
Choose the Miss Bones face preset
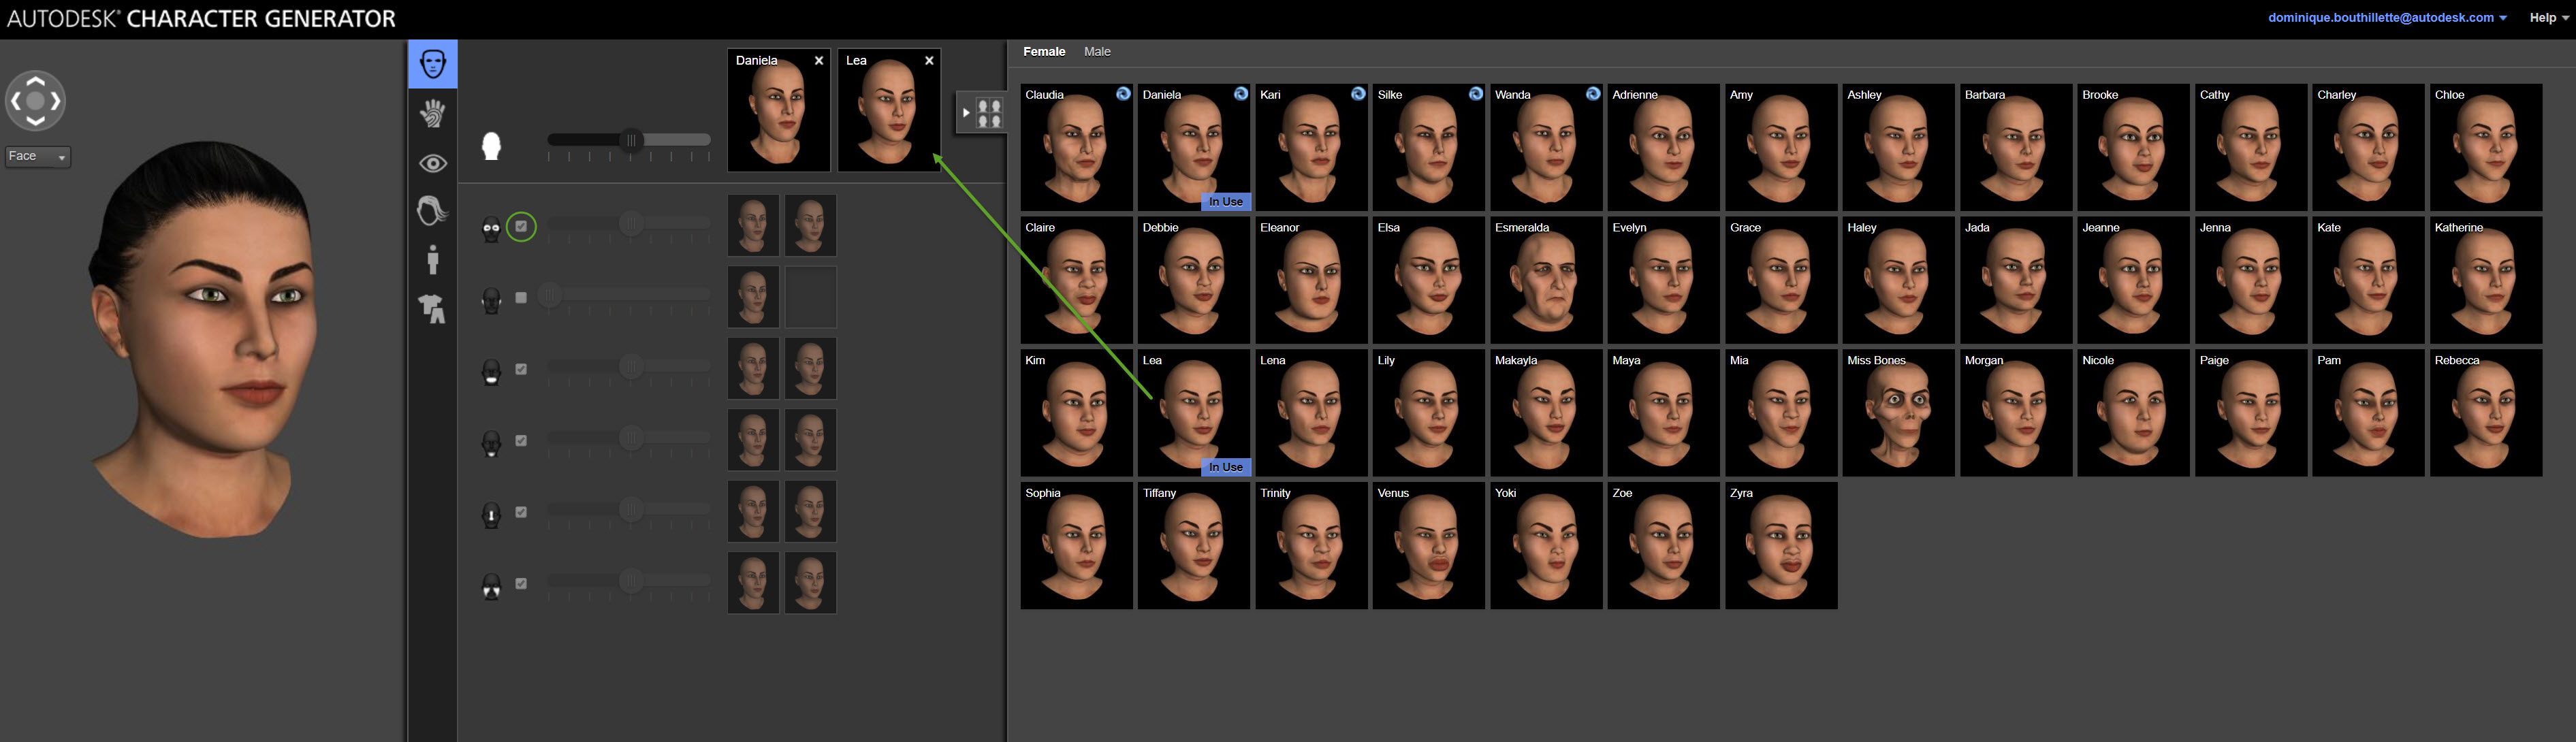(1898, 412)
